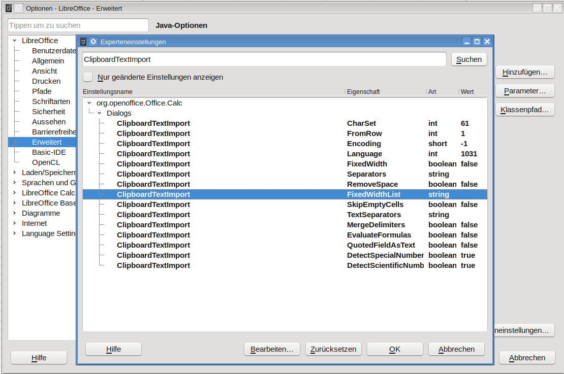Click Hilfe button in the Optionen window
The height and width of the screenshot is (374, 564).
(x=39, y=358)
